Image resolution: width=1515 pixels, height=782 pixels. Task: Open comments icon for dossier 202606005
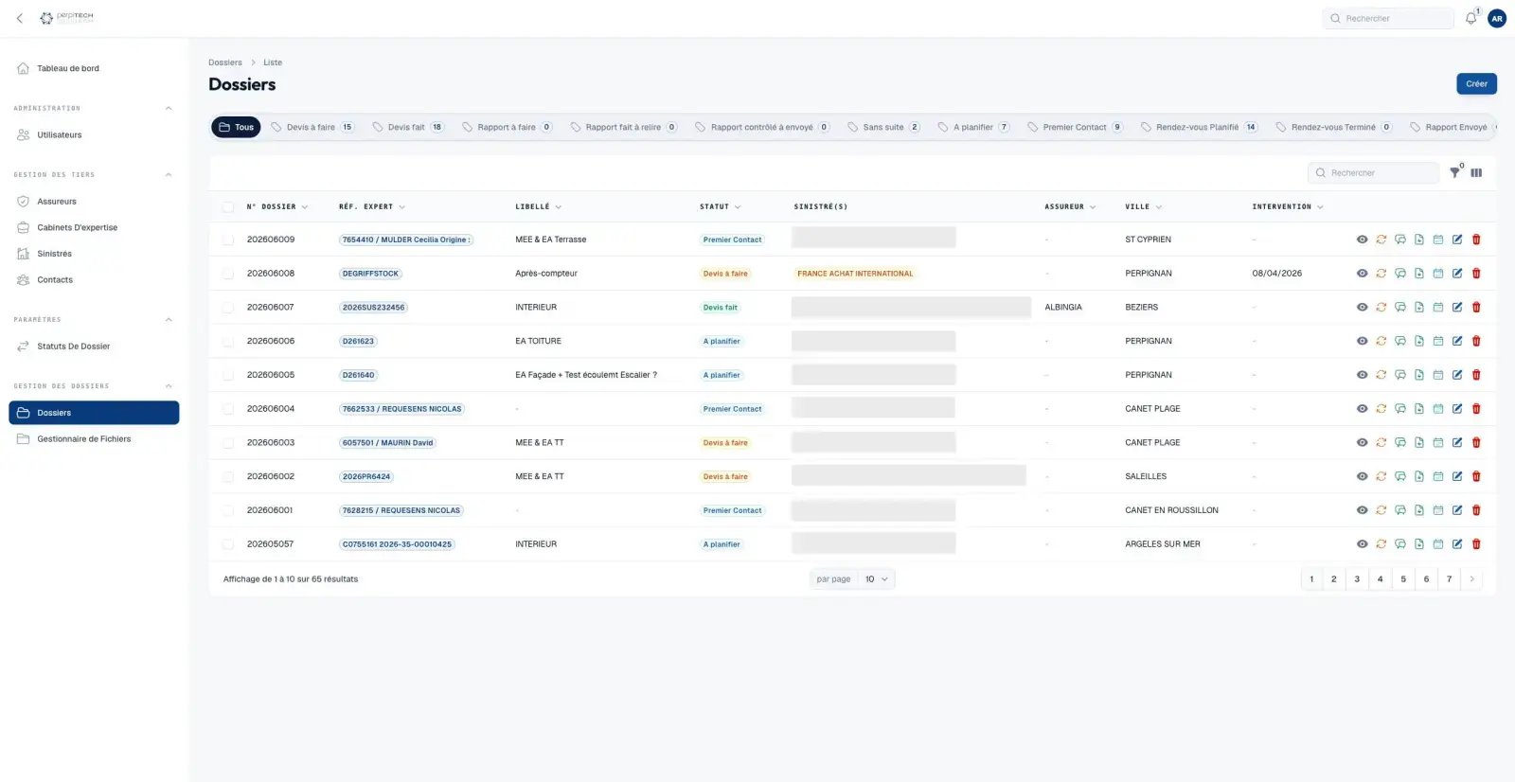coord(1400,375)
